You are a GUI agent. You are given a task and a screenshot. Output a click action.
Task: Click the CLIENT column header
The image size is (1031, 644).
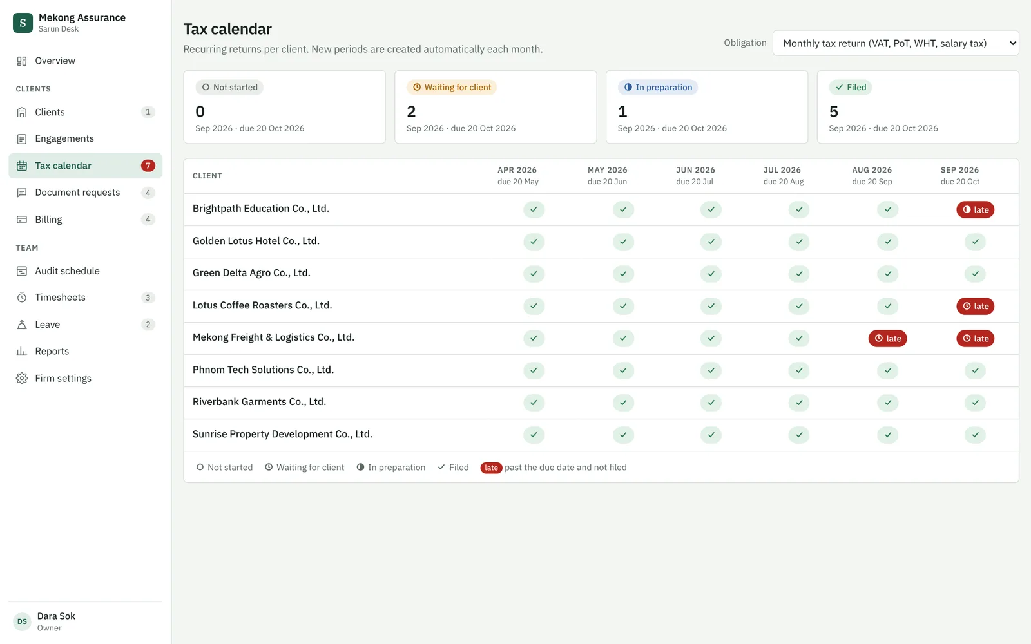[207, 176]
